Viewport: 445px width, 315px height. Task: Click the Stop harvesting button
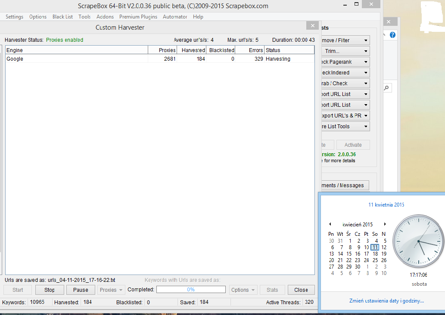pyautogui.click(x=50, y=290)
